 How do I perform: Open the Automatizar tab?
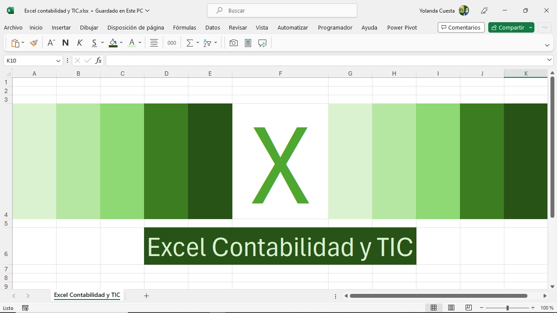tap(293, 27)
